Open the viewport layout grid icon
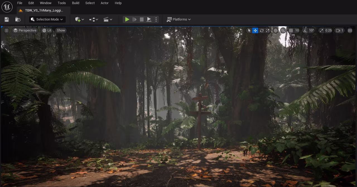The width and height of the screenshot is (357, 187). click(x=350, y=31)
